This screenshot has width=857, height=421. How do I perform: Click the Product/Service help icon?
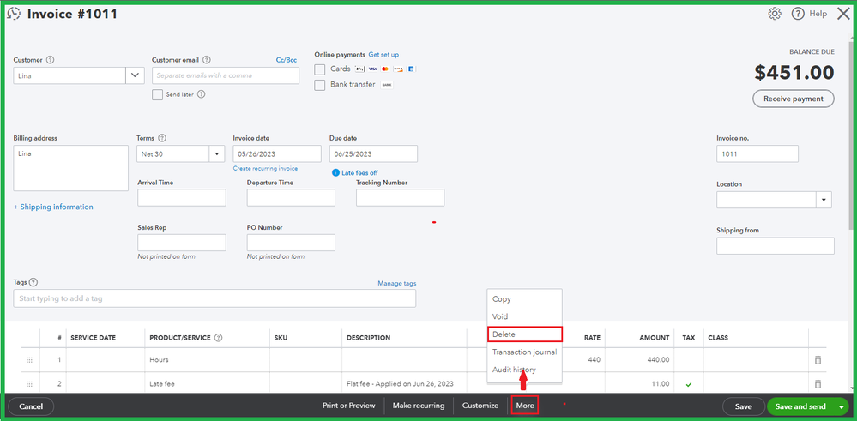pos(219,338)
